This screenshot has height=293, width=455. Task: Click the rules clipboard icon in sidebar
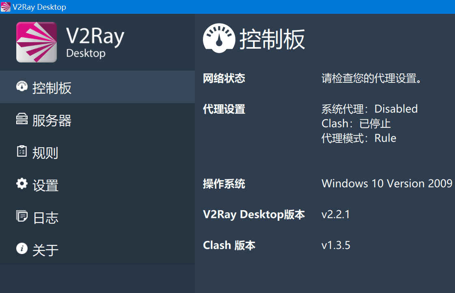pyautogui.click(x=22, y=151)
